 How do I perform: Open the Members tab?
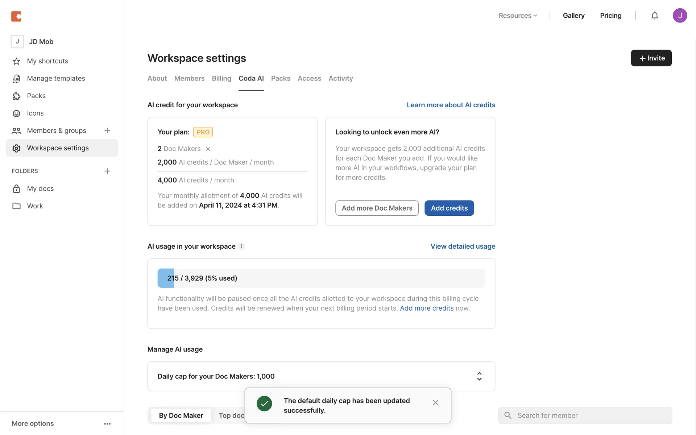point(189,78)
